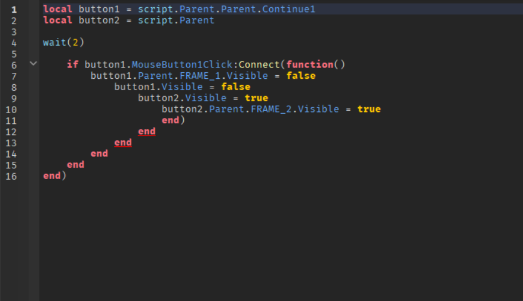Click the function keyword on line 6
Image resolution: width=523 pixels, height=301 pixels.
click(x=310, y=65)
